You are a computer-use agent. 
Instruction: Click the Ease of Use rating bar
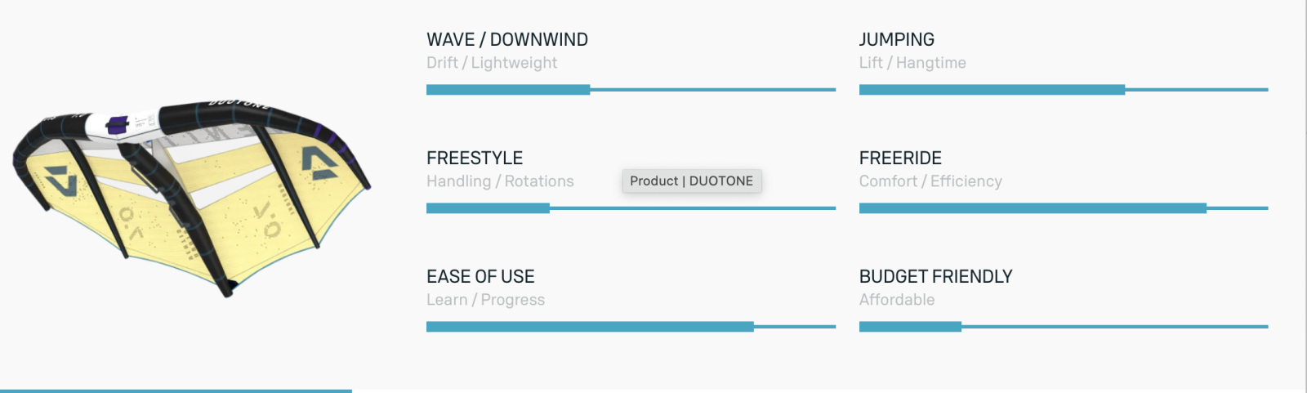point(631,327)
